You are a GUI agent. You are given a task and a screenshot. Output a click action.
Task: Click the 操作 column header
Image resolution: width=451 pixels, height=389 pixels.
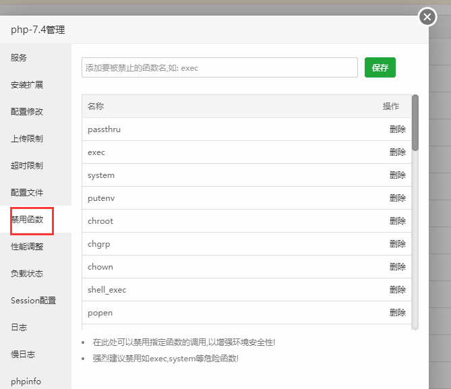pos(391,106)
